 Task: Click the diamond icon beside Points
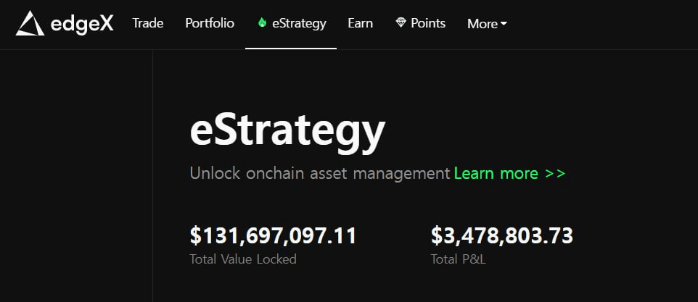(401, 23)
